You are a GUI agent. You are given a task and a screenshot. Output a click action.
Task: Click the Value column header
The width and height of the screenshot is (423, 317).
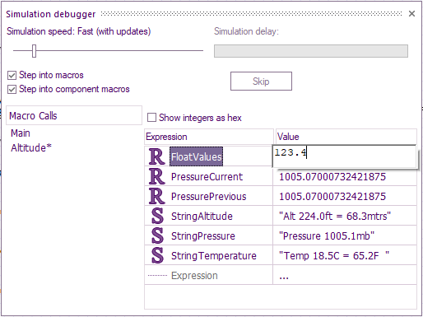(346, 137)
